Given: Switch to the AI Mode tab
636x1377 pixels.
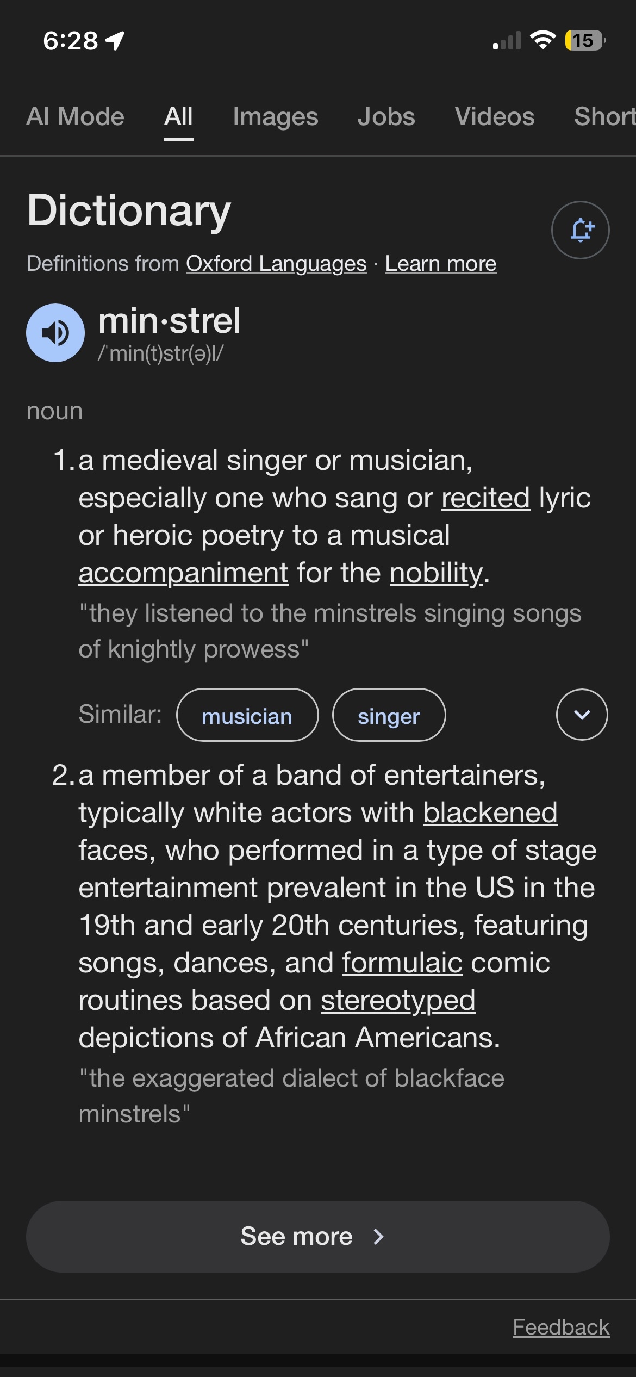Looking at the screenshot, I should (x=76, y=116).
